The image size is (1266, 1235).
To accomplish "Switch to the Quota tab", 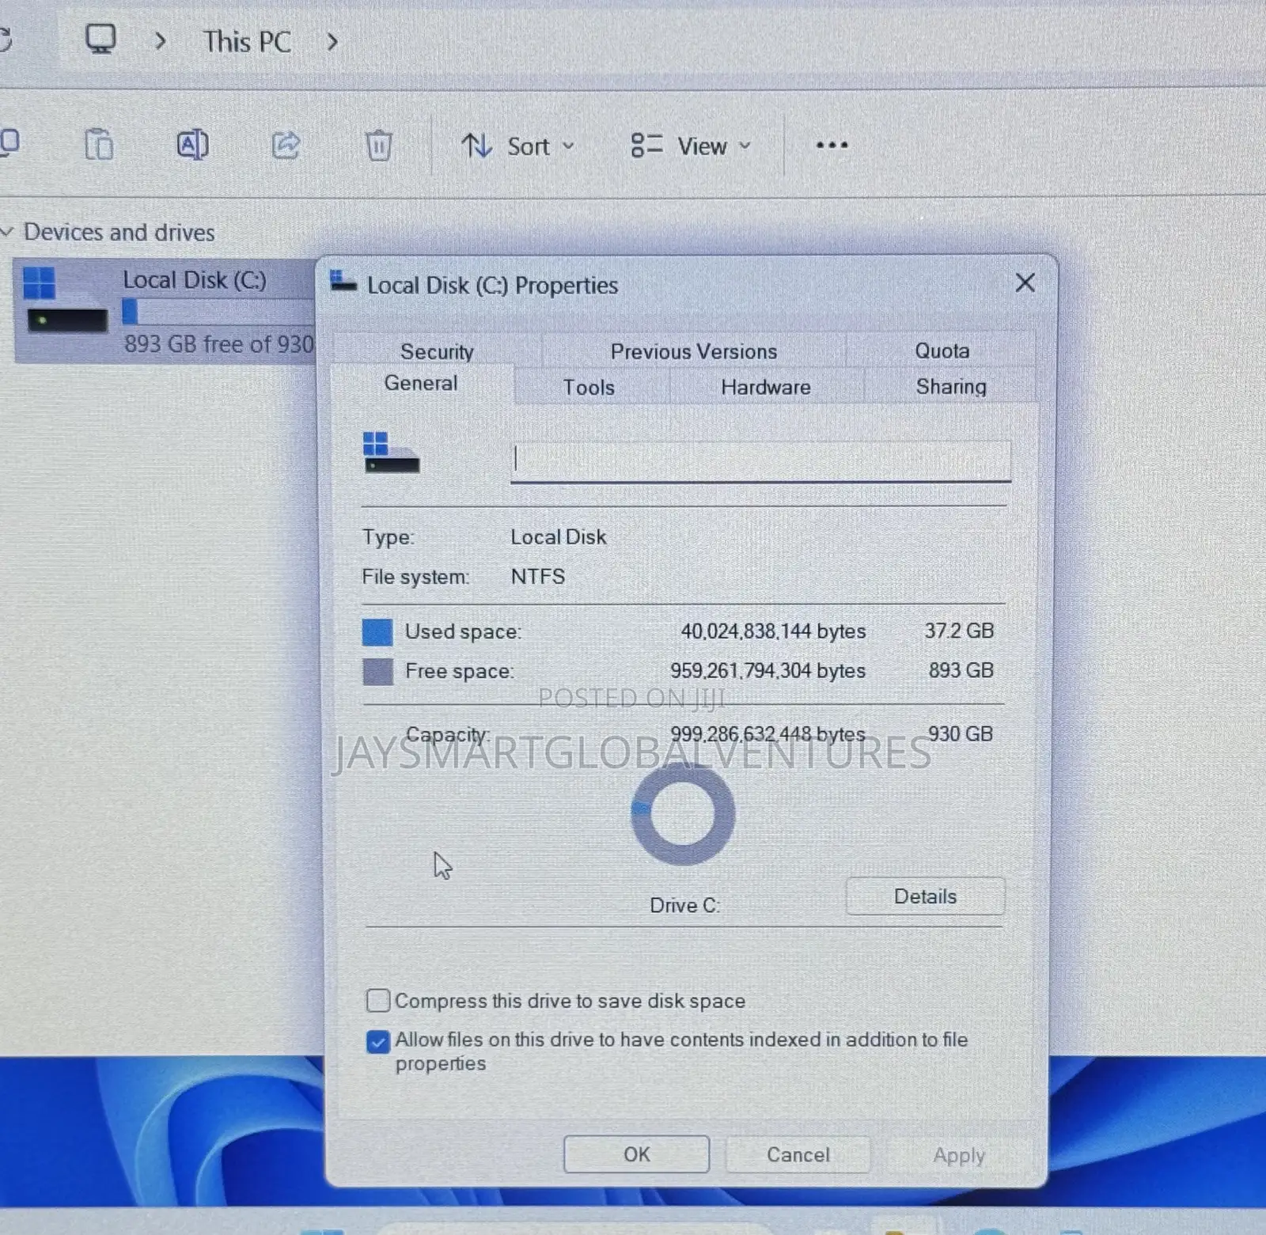I will (x=942, y=350).
